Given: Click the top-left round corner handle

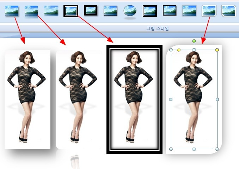Looking at the screenshot, I should pos(171,50).
